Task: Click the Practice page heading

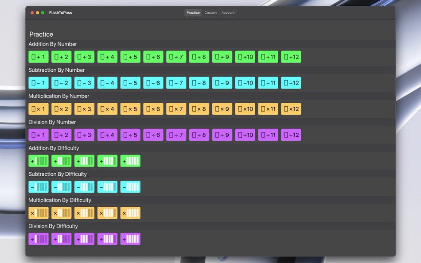Action: click(x=41, y=35)
